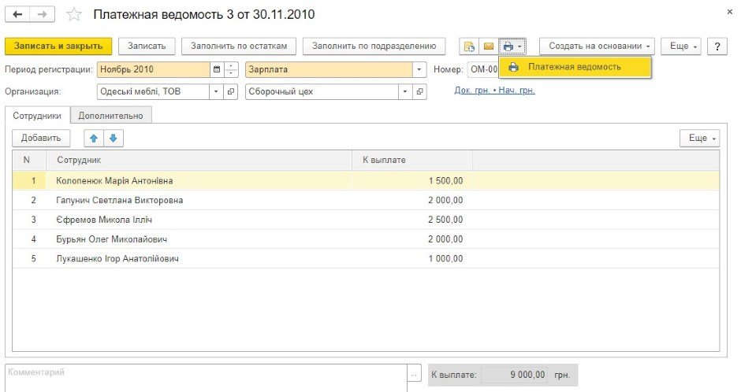
Task: Click the back navigation arrow
Action: tap(17, 15)
